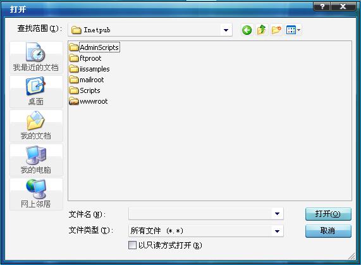Enable 以只读方式打开 read-only checkbox
Viewport: 361px width, 265px height.
click(132, 245)
